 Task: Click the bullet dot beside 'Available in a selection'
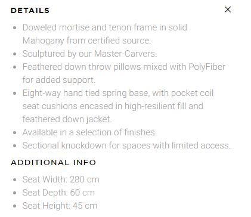point(14,133)
